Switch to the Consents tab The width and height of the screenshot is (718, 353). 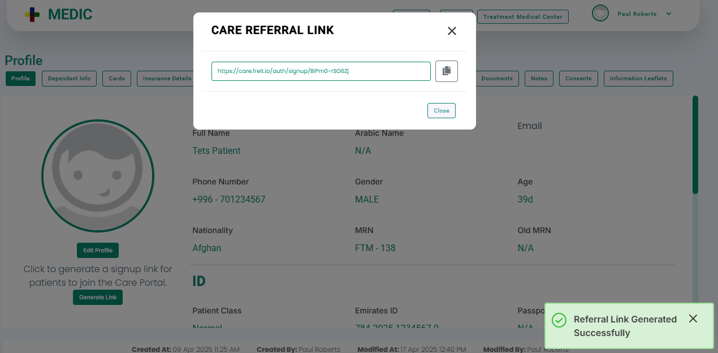tap(578, 79)
